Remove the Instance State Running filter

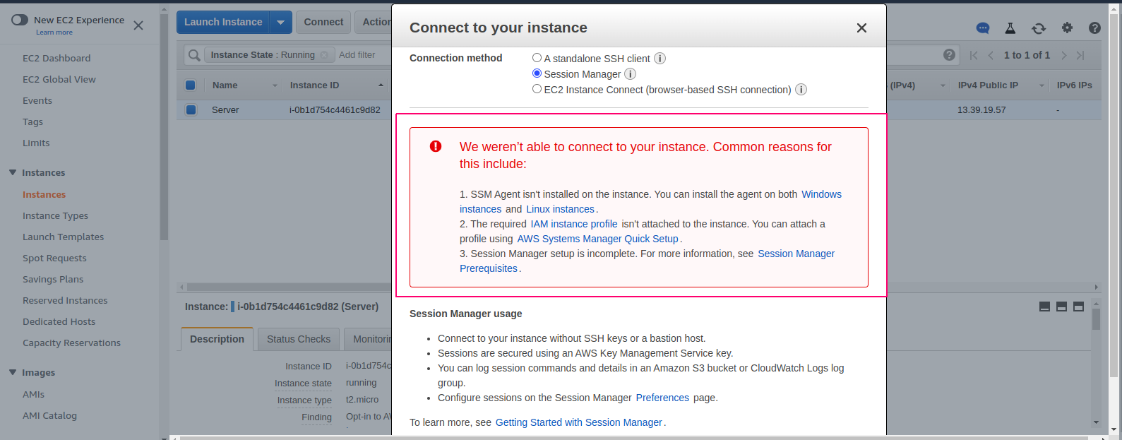coord(324,55)
